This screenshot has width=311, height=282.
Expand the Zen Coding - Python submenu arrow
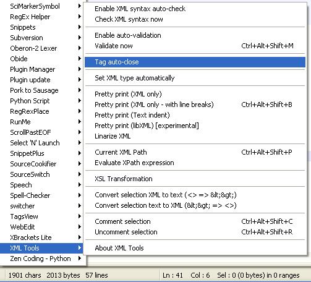point(80,258)
